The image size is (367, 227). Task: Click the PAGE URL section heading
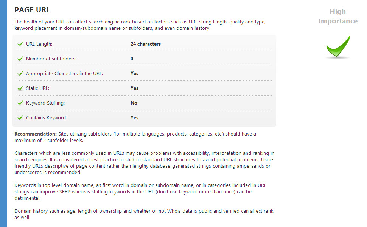[32, 10]
